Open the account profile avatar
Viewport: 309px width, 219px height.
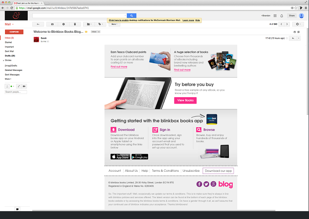click(301, 15)
